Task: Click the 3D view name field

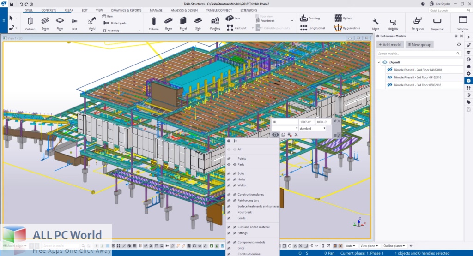Action: click(x=285, y=122)
